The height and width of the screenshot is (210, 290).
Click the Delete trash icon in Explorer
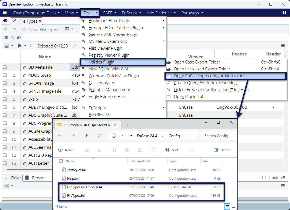(x=153, y=150)
